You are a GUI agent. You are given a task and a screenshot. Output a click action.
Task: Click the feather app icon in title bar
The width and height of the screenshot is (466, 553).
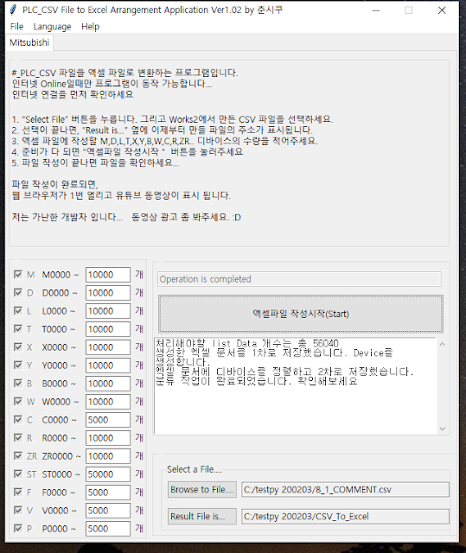point(13,10)
